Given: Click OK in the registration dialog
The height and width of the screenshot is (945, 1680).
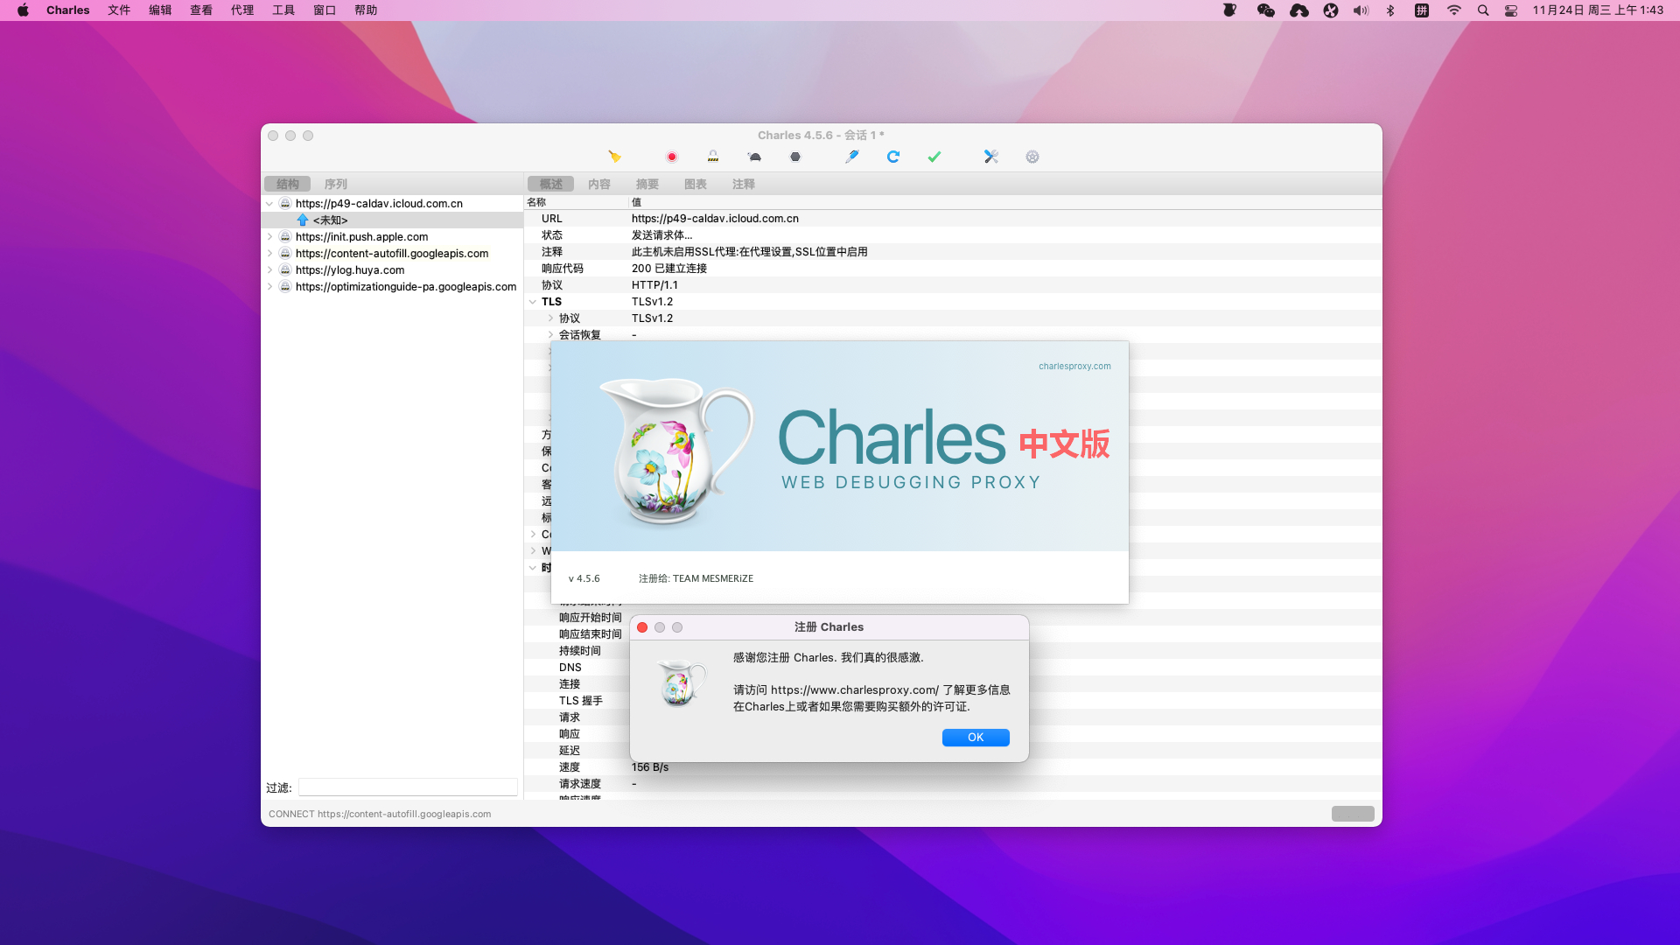Looking at the screenshot, I should coord(976,738).
